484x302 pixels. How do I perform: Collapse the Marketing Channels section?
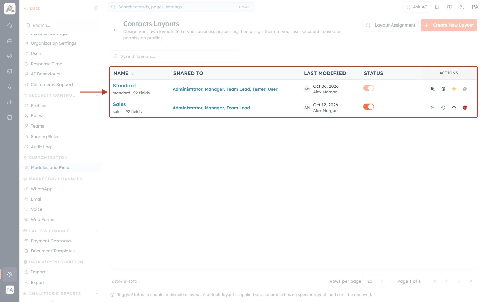(97, 179)
